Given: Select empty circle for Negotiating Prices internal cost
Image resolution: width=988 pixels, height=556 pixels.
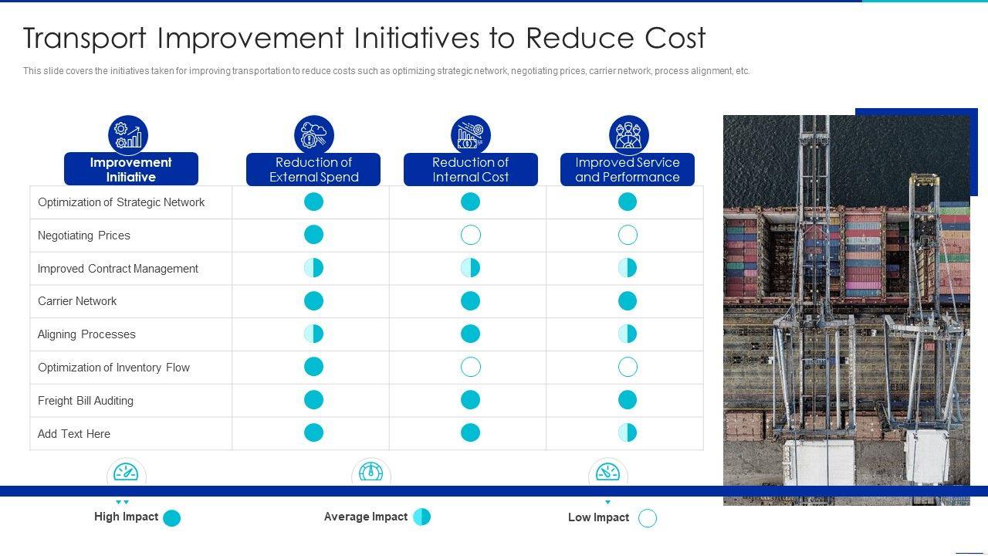Looking at the screenshot, I should tap(470, 235).
